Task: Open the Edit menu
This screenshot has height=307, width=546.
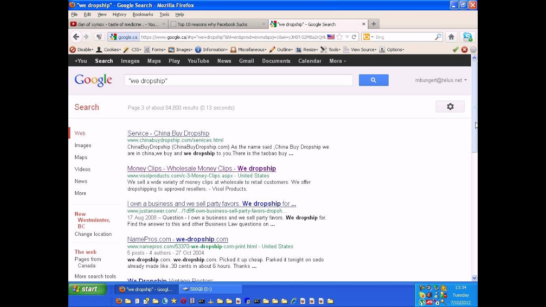Action: click(87, 14)
